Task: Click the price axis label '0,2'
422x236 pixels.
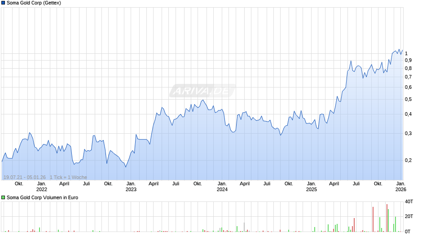Action: [x=408, y=160]
